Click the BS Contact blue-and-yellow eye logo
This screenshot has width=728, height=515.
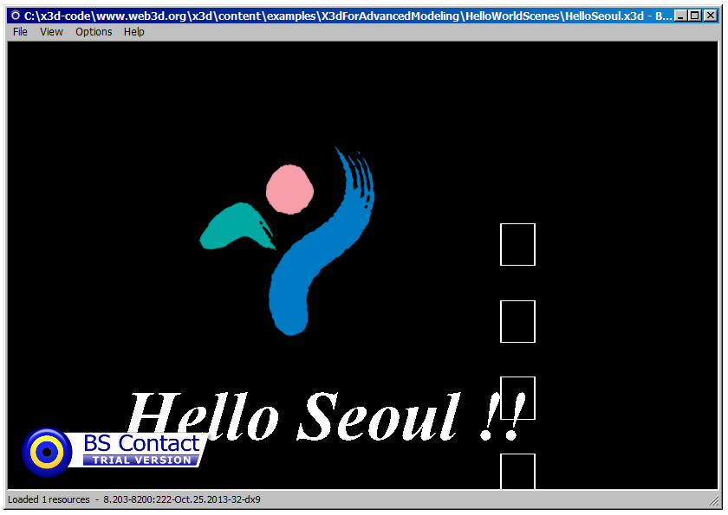tap(47, 451)
